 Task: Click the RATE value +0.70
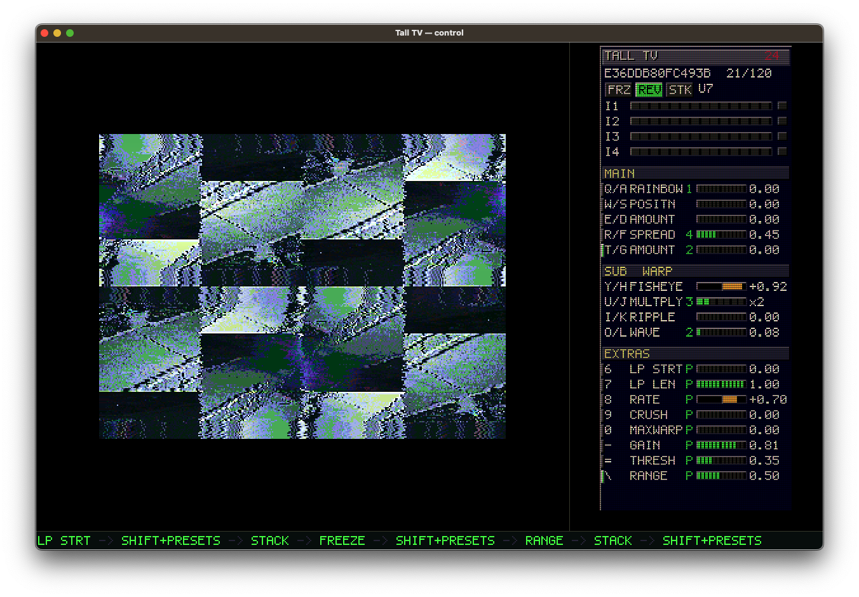coord(768,399)
